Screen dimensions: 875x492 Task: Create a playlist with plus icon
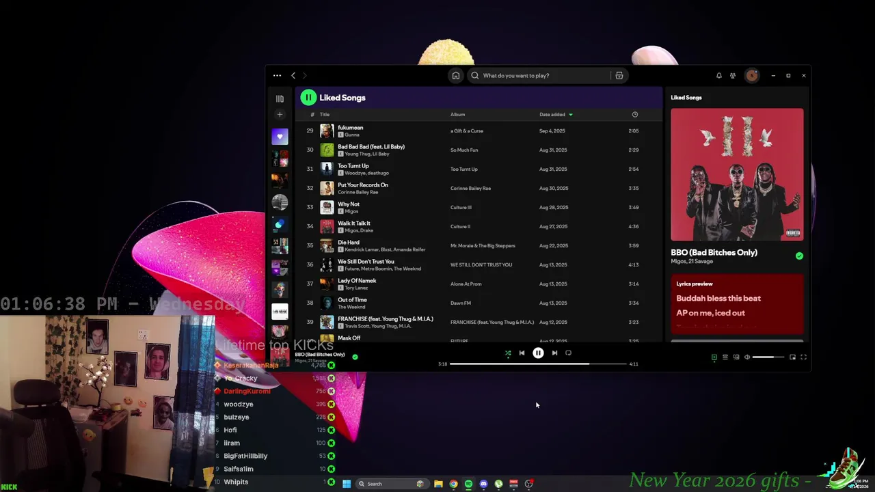[x=280, y=115]
